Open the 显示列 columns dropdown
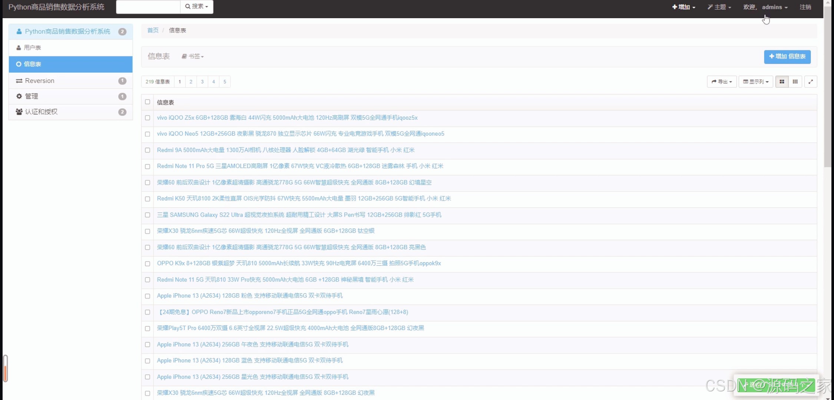834x400 pixels. coord(755,81)
